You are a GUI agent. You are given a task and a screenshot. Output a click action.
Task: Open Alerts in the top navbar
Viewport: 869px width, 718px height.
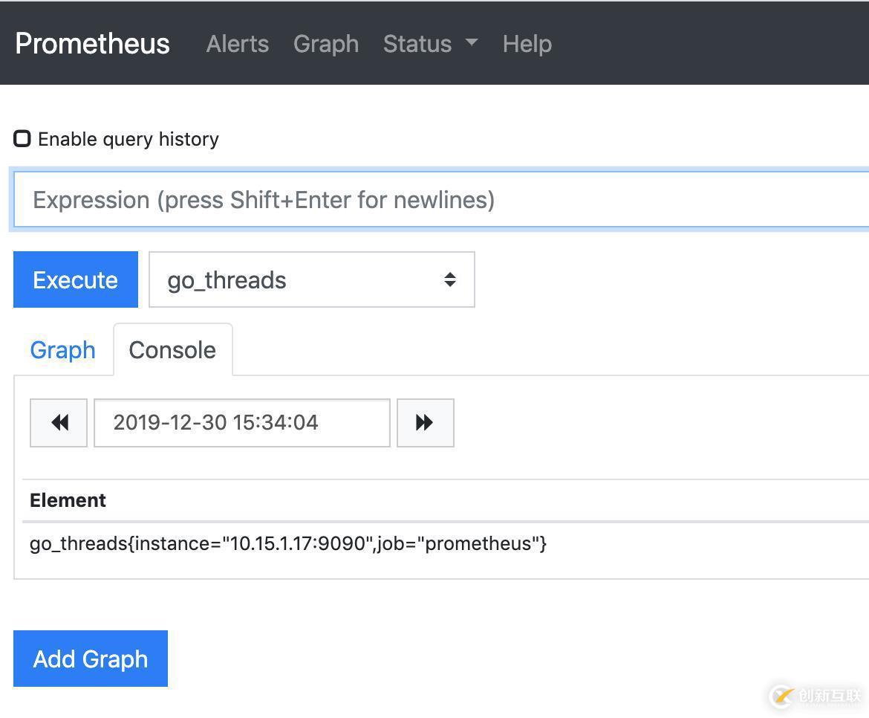[x=238, y=44]
